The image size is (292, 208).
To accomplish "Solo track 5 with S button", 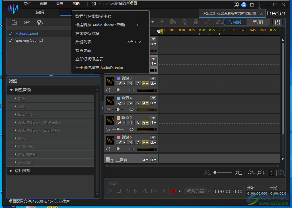I will [x=138, y=123].
